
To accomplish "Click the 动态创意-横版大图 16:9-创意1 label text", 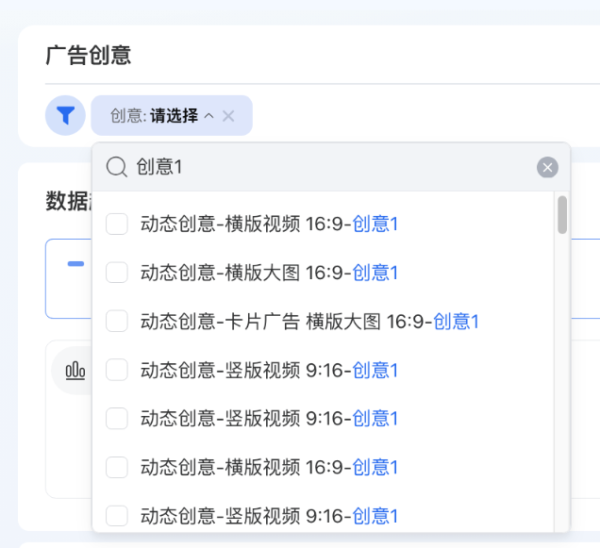I will 269,273.
